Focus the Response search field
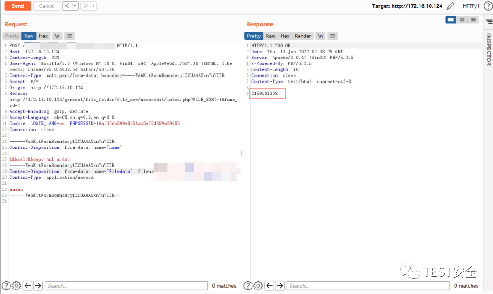 click(368, 285)
